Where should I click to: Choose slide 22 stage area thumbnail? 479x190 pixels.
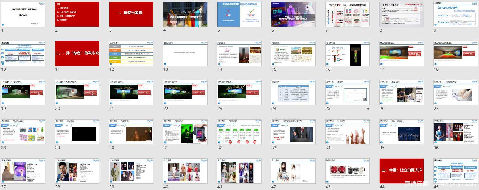[185, 93]
